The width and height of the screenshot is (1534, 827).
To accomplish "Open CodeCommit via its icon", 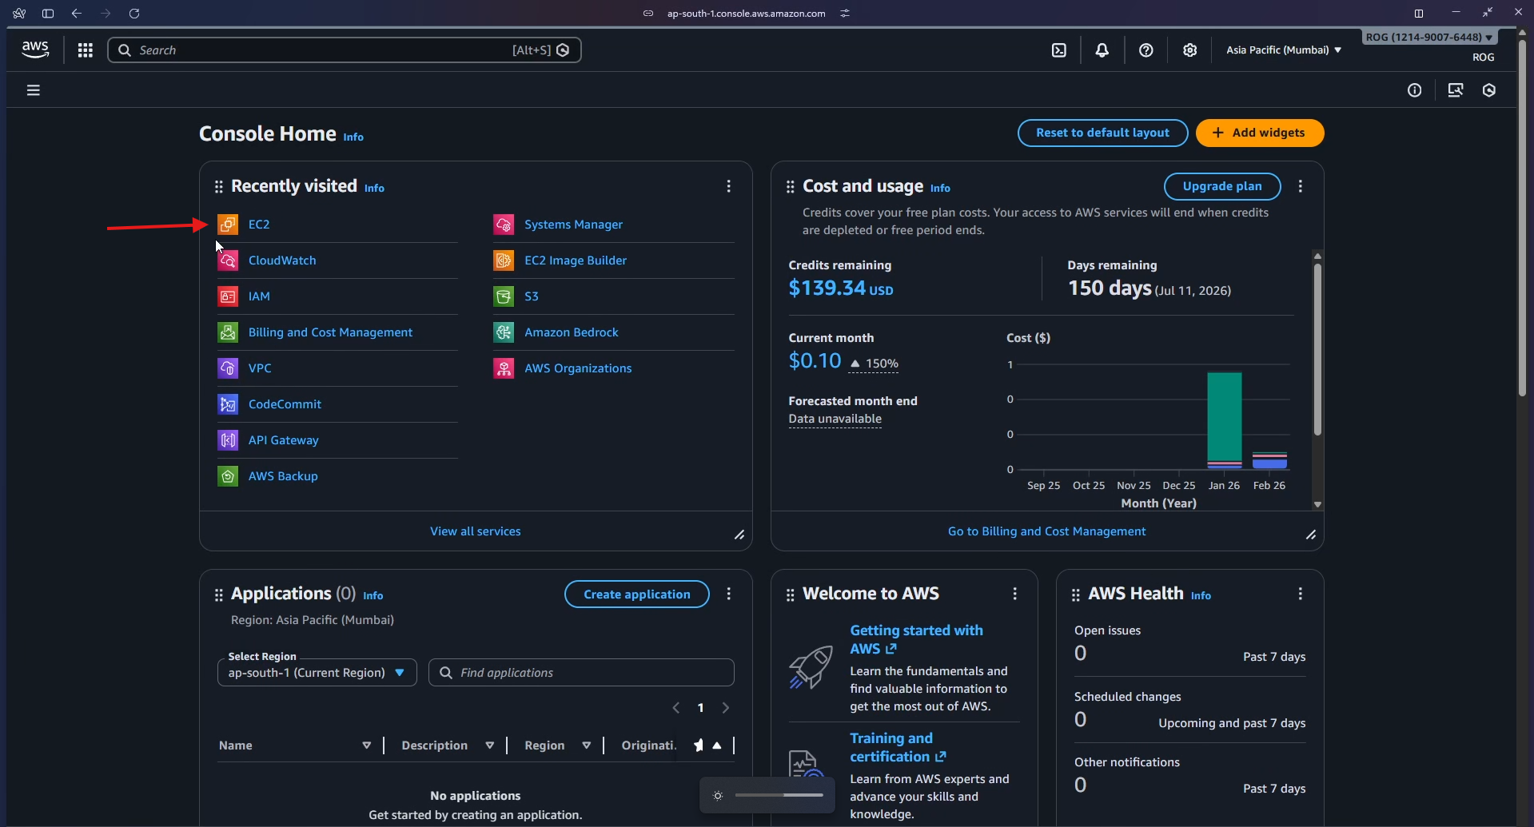I will pyautogui.click(x=228, y=404).
